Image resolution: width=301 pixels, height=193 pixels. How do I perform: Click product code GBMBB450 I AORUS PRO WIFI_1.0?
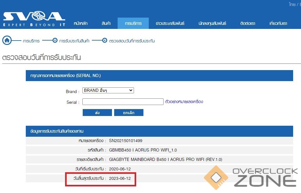click(143, 150)
